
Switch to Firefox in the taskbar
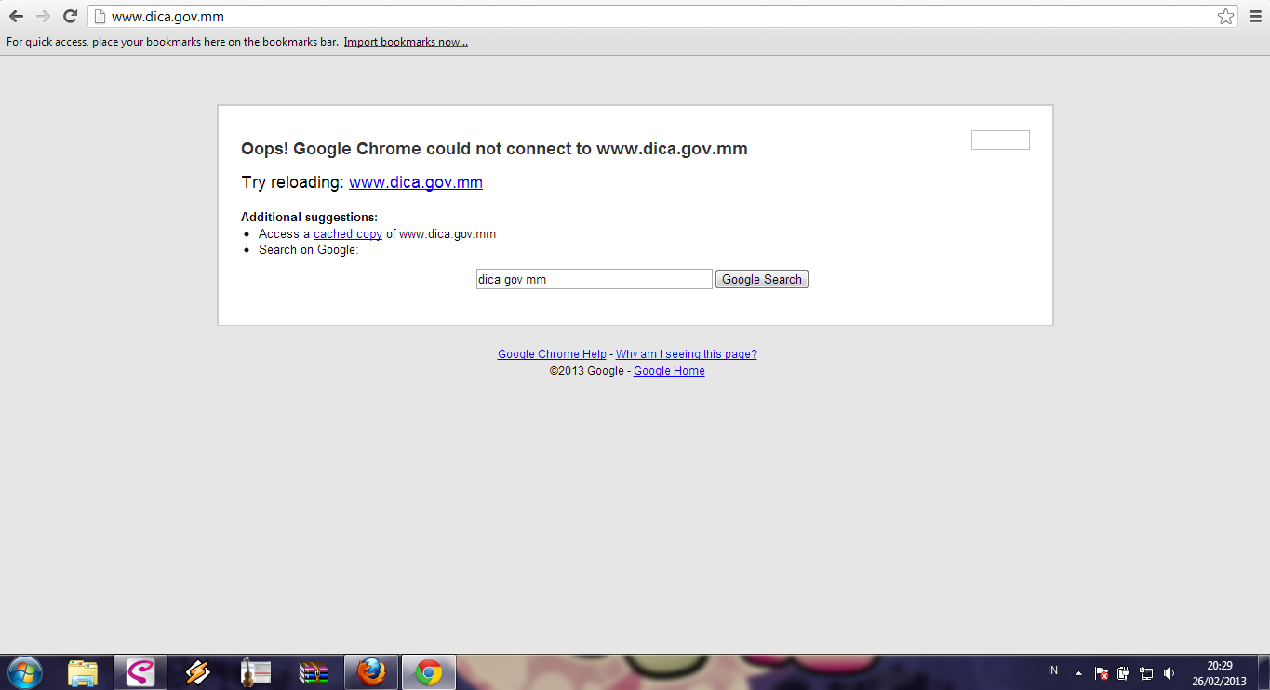[x=371, y=672]
